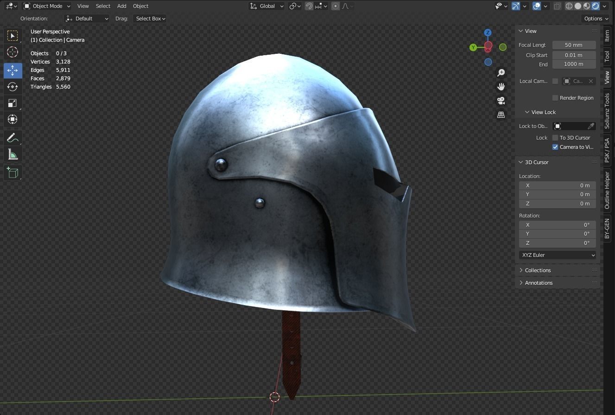Viewport: 615px width, 415px height.
Task: Uncheck Camera to View lock
Action: (x=555, y=147)
